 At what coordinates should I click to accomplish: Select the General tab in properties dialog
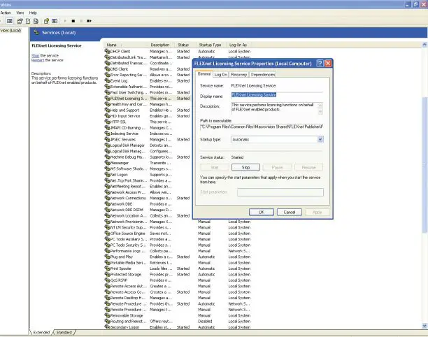[204, 74]
